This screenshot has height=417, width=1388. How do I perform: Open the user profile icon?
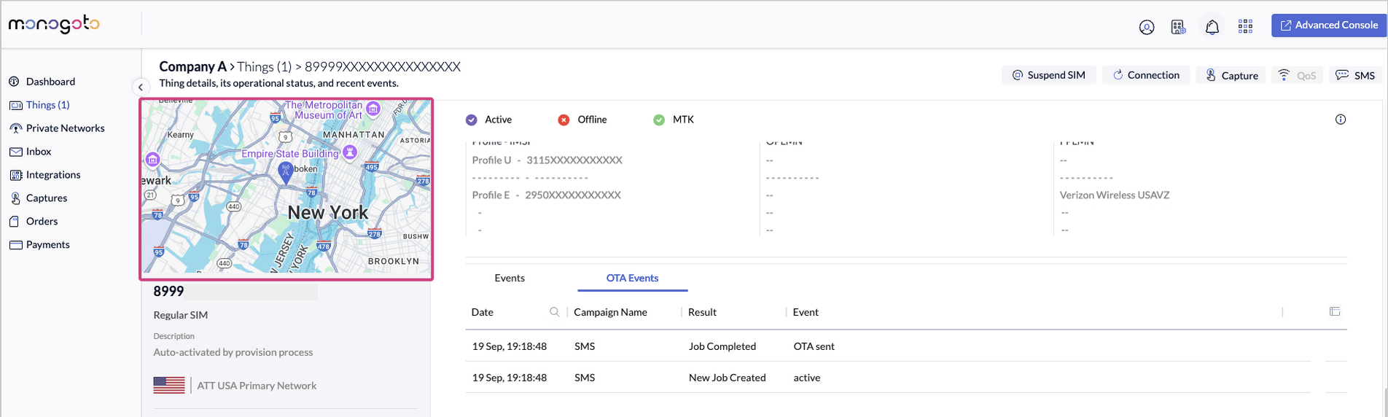coord(1146,27)
